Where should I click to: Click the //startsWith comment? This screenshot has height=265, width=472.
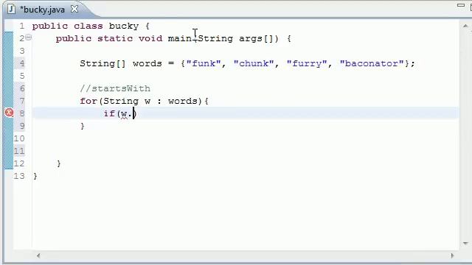click(115, 88)
